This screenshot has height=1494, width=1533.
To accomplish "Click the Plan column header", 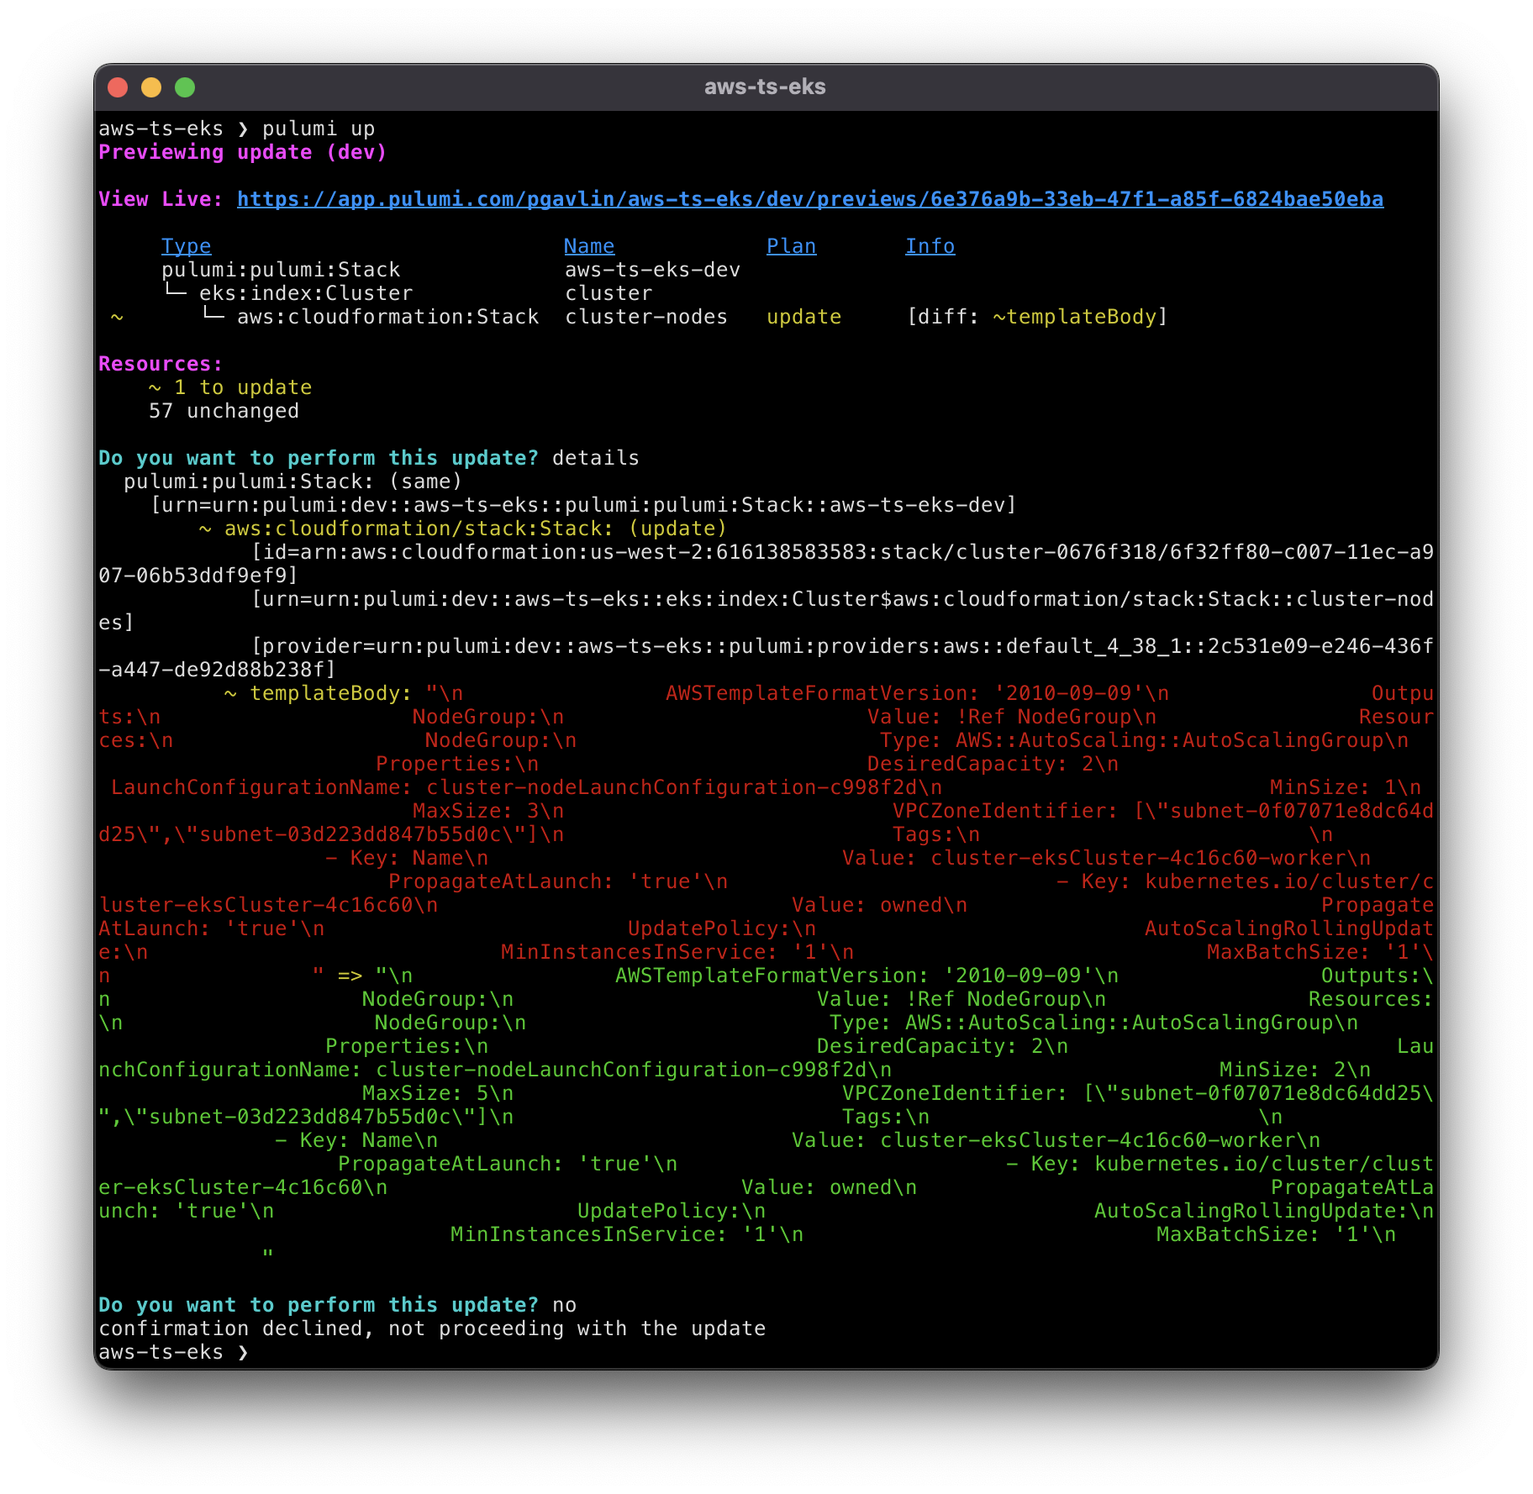I will (x=791, y=246).
